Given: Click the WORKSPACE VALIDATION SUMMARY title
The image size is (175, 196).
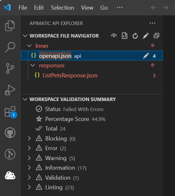Looking at the screenshot, I should pyautogui.click(x=73, y=99).
